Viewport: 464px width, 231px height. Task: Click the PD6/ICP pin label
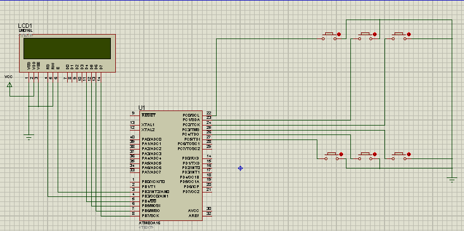191,187
